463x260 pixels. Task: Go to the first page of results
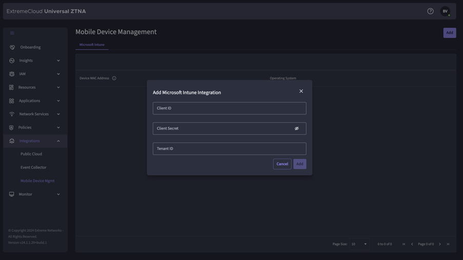(404, 244)
